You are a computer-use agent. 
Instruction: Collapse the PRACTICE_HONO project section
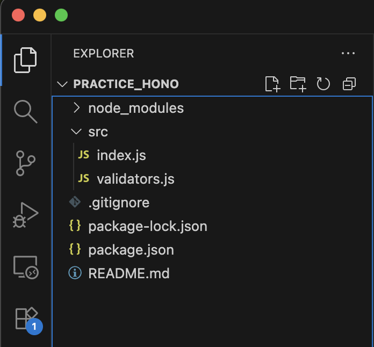pyautogui.click(x=126, y=84)
